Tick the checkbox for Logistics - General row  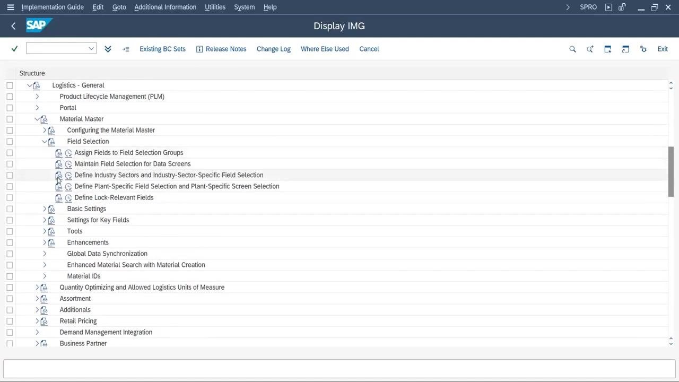coord(10,85)
